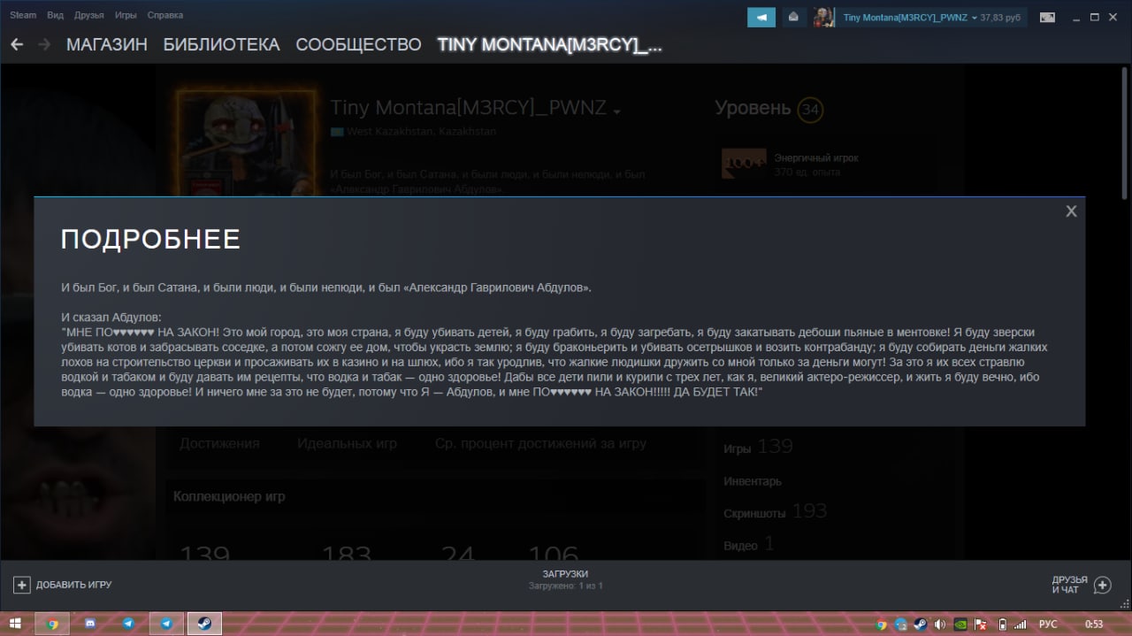1132x636 pixels.
Task: Open the Steam menu
Action: pos(23,15)
